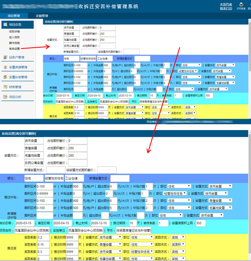Open 安置房源管理 via its sidebar icon
The width and height of the screenshot is (251, 261).
tap(5, 67)
